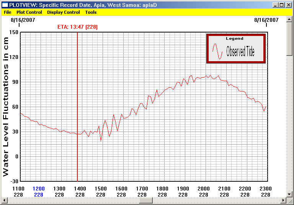Click the PLOTVIEW window system icon
This screenshot has height=205, width=294.
click(5, 5)
